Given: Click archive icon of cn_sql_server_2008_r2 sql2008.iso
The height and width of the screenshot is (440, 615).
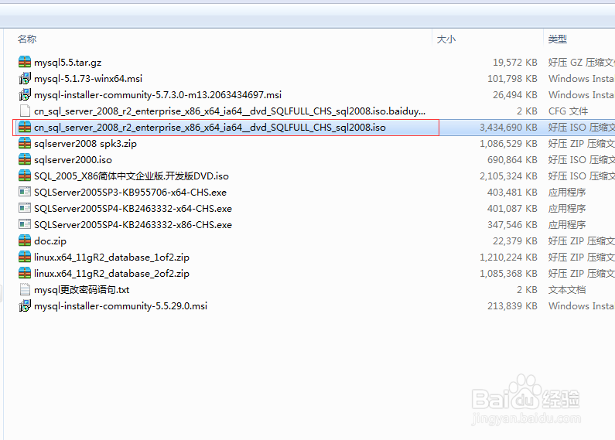Looking at the screenshot, I should tap(25, 127).
